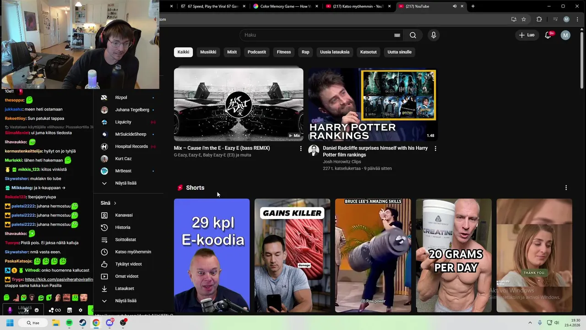Mute the YouTube tab audio icon
This screenshot has height=330, width=586.
point(455,6)
